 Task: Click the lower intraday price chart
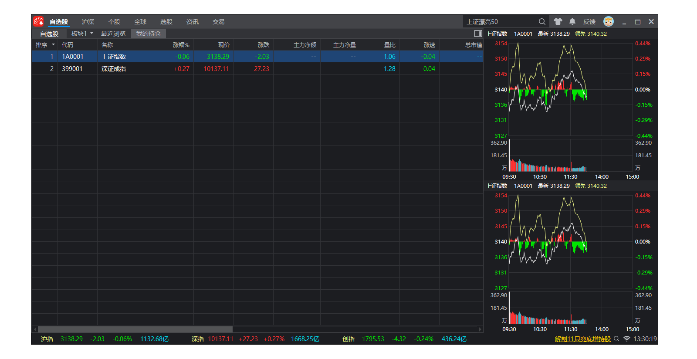coord(571,241)
